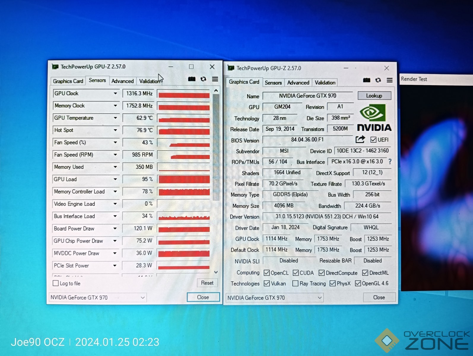Toggle the DirectCompute checkbox
Viewport: 473px width, 356px height.
322,273
